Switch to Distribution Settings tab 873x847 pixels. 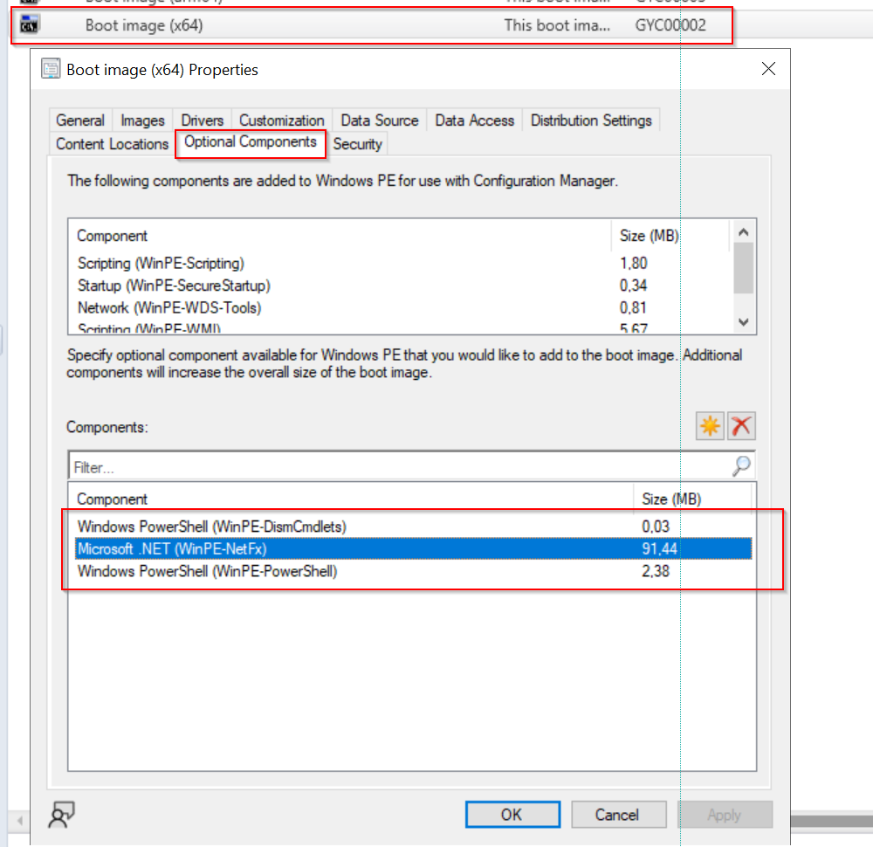click(591, 121)
